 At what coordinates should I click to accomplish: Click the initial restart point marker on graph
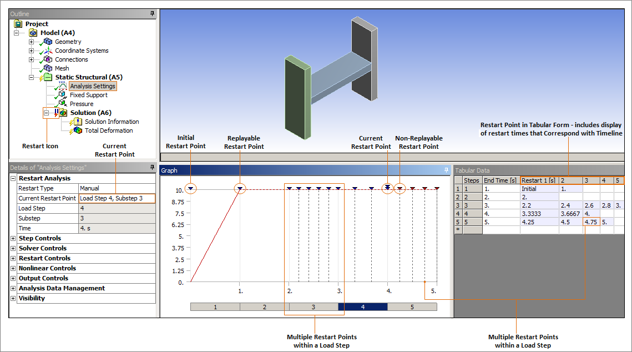190,189
